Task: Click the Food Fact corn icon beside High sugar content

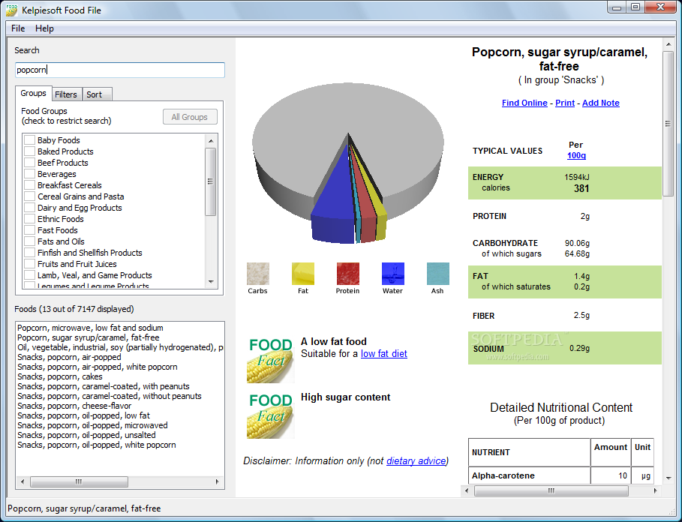Action: 271,416
